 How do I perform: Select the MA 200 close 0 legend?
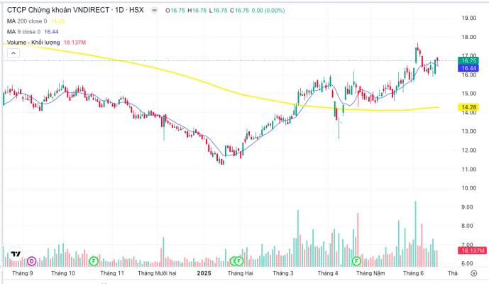tap(27, 21)
